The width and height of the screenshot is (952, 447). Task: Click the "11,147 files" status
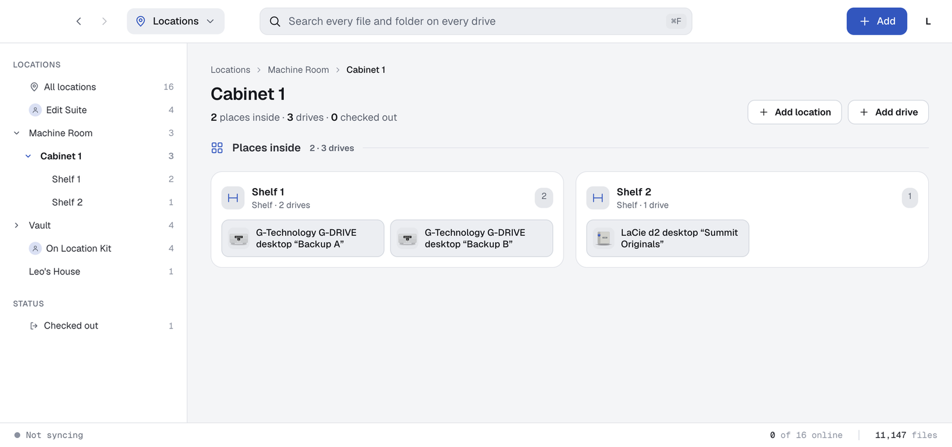906,435
